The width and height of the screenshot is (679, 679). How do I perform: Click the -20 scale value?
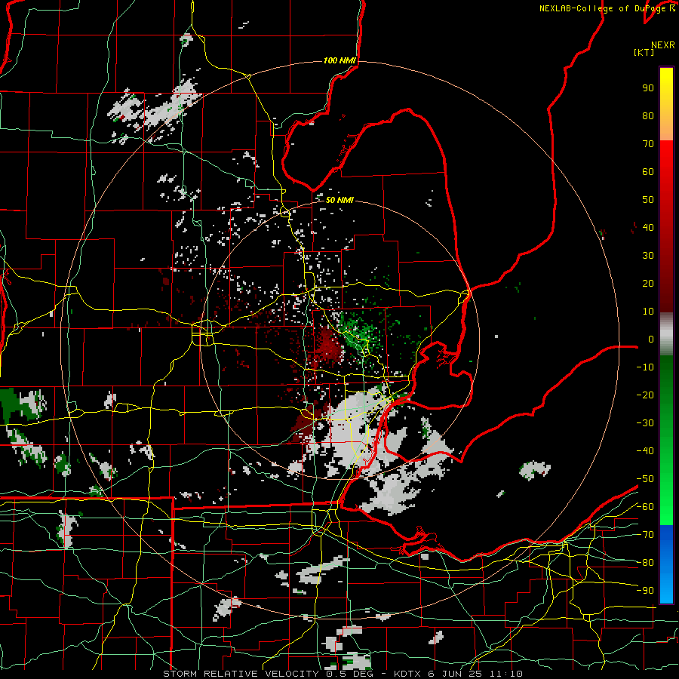coord(645,395)
